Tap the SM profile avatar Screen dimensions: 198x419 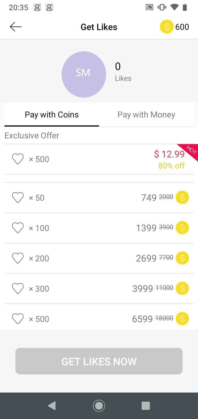(84, 74)
